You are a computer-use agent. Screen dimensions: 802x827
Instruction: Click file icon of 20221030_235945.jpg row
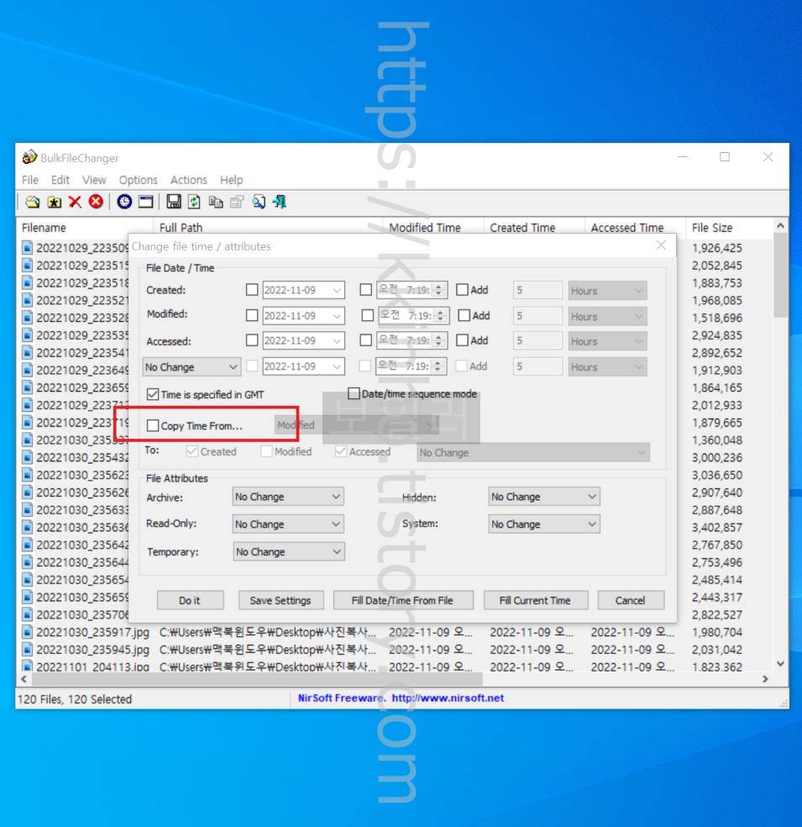pyautogui.click(x=28, y=650)
